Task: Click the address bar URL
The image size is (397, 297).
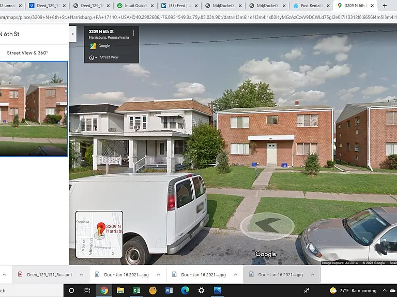Action: tap(198, 17)
